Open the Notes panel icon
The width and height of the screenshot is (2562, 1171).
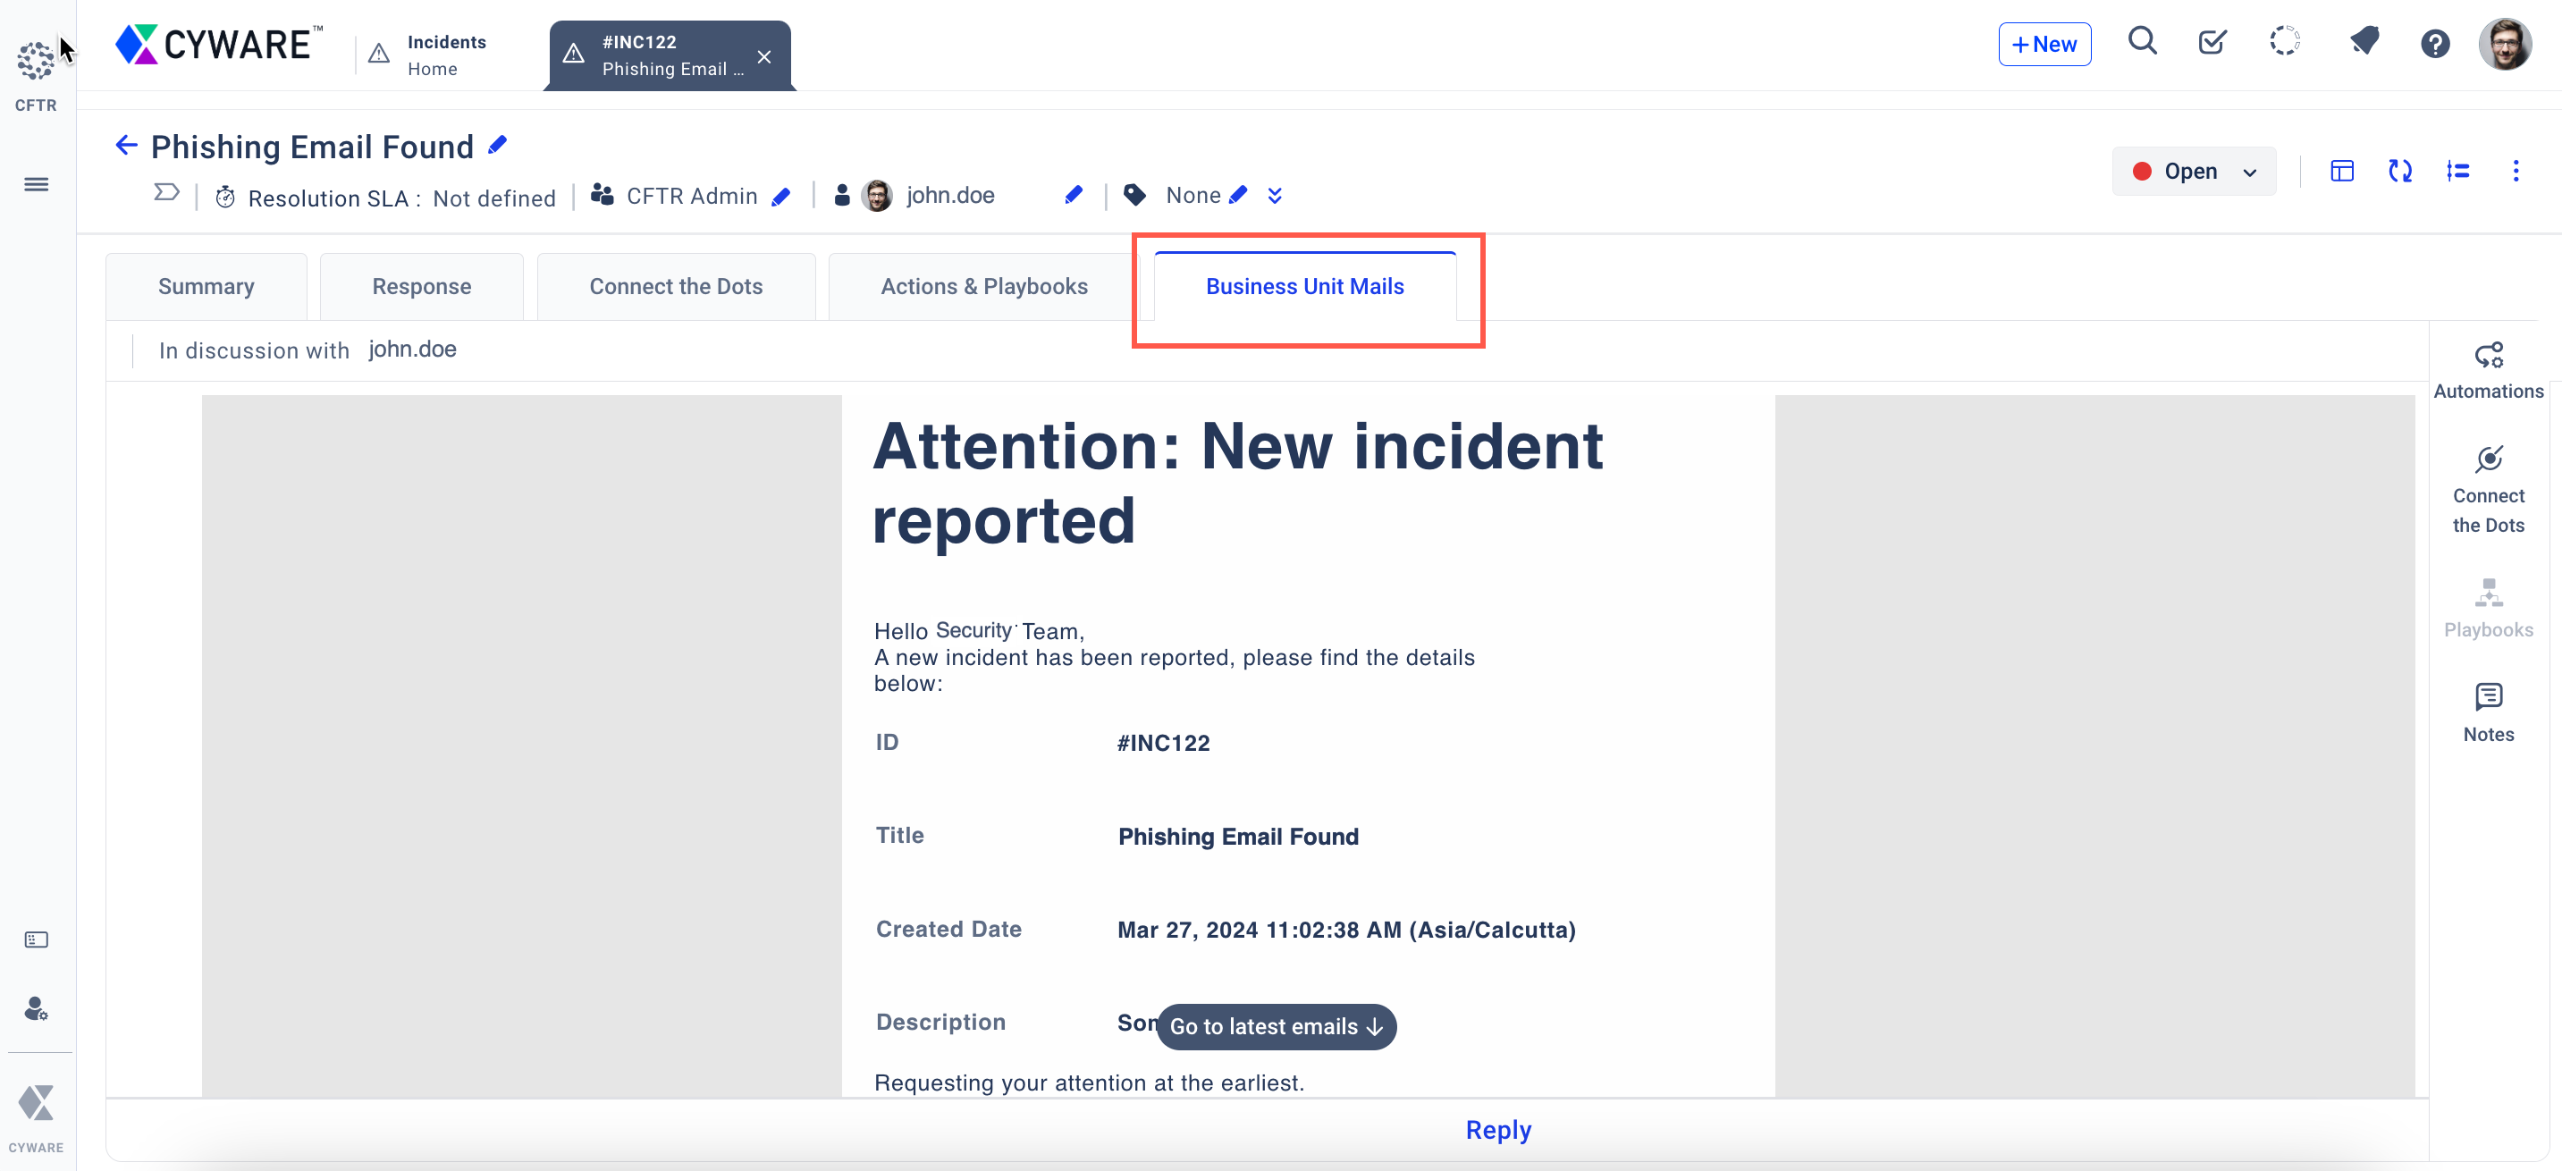point(2488,712)
